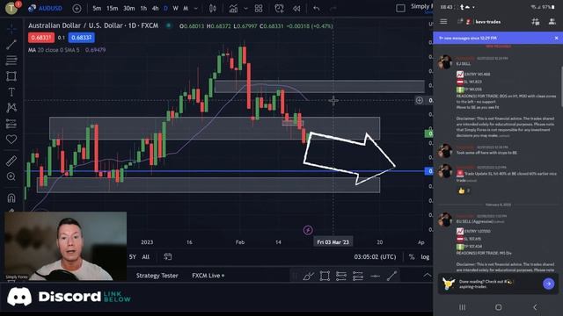Dismiss the new messages banner
This screenshot has width=563, height=316.
click(x=557, y=38)
